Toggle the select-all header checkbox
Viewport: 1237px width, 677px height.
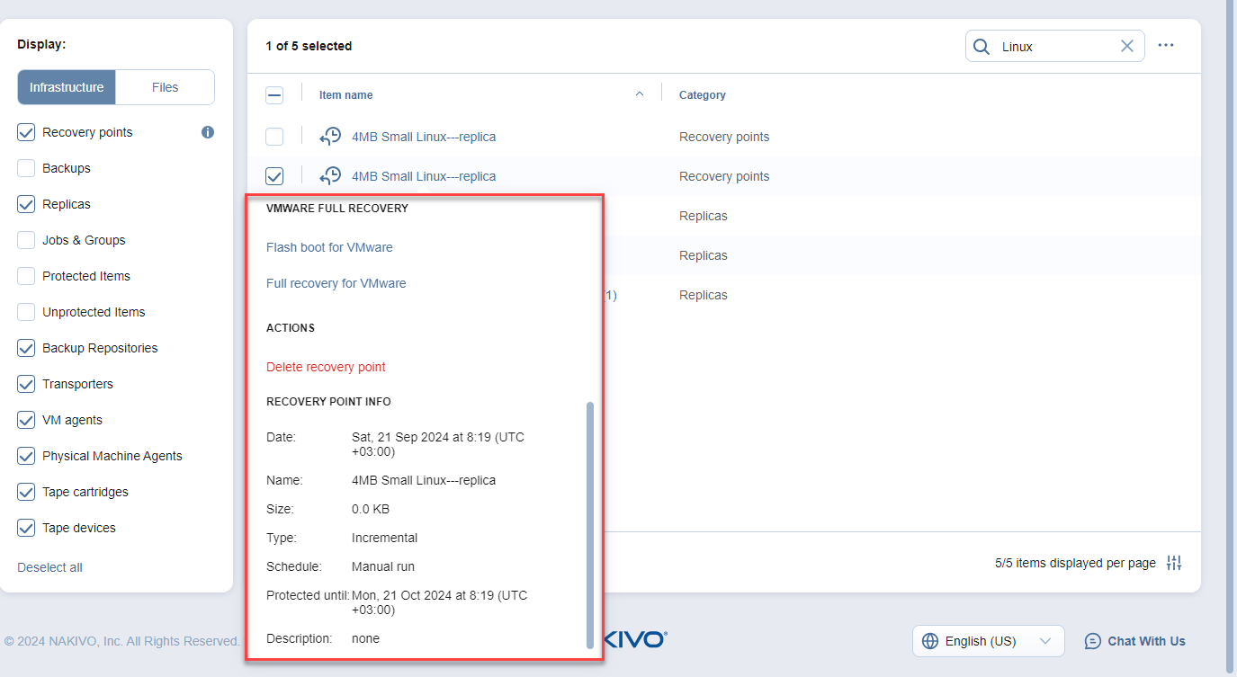[274, 95]
